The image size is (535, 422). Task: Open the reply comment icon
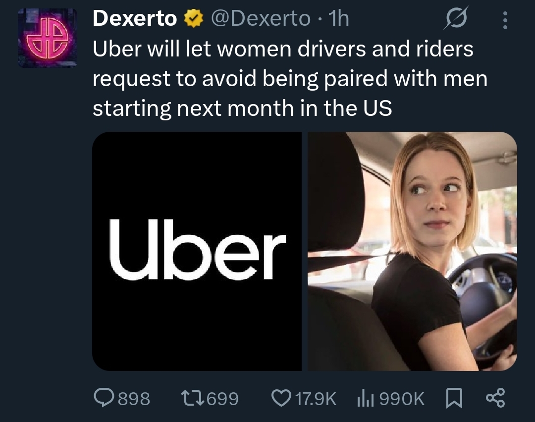click(x=105, y=398)
